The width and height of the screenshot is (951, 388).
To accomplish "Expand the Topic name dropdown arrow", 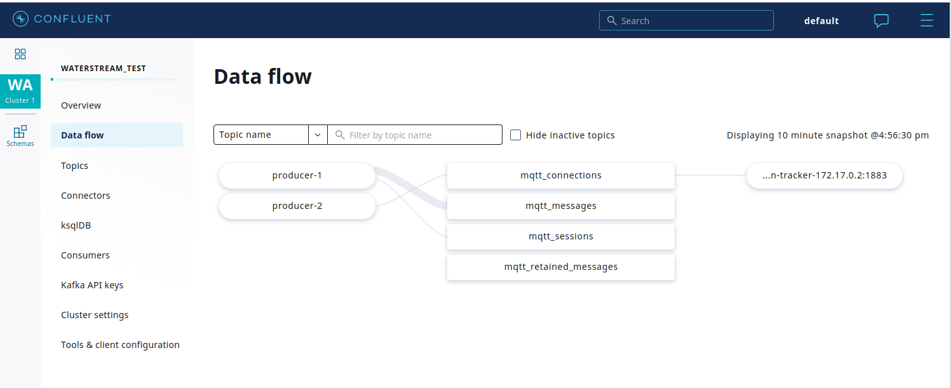I will tap(318, 135).
